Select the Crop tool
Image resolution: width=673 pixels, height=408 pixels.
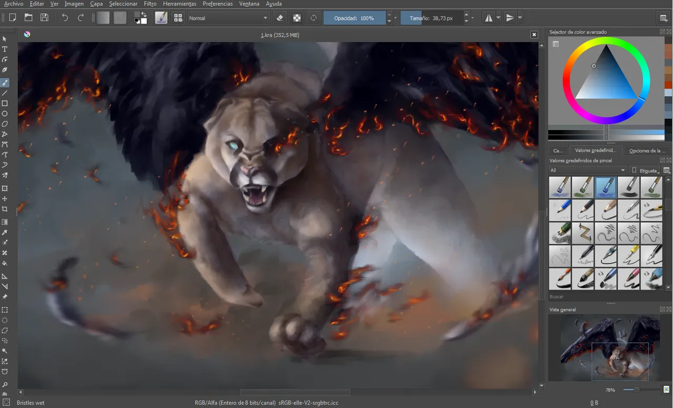pyautogui.click(x=5, y=209)
